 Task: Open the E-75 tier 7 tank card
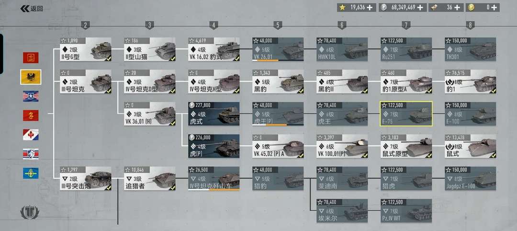coord(406,114)
